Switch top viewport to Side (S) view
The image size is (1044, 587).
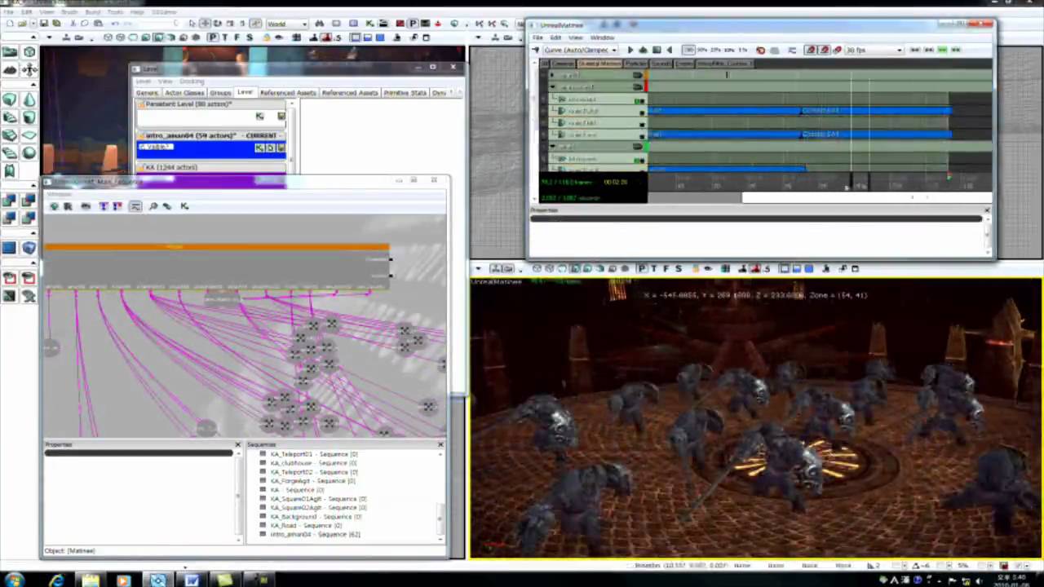[250, 38]
